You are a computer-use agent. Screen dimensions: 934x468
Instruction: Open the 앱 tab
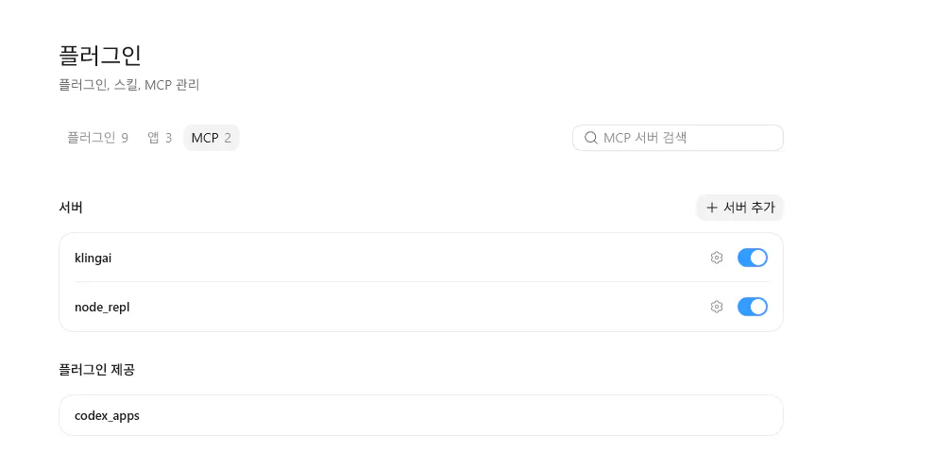click(160, 138)
